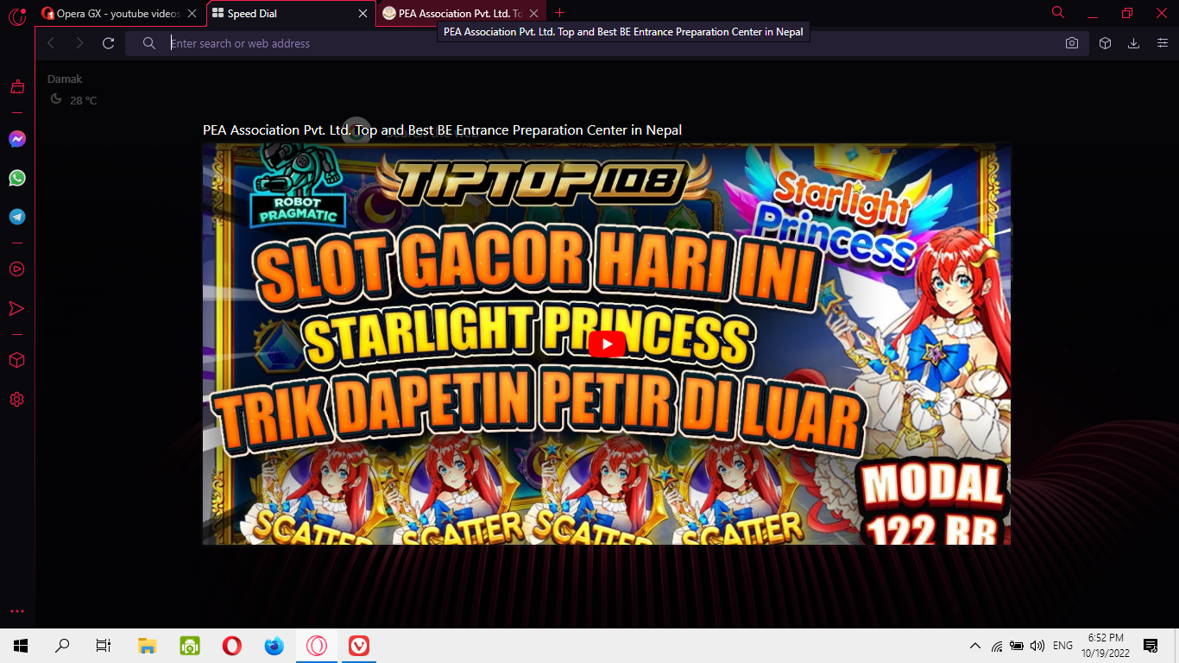
Task: Click the 28 °C temperature reading
Action: tap(83, 100)
